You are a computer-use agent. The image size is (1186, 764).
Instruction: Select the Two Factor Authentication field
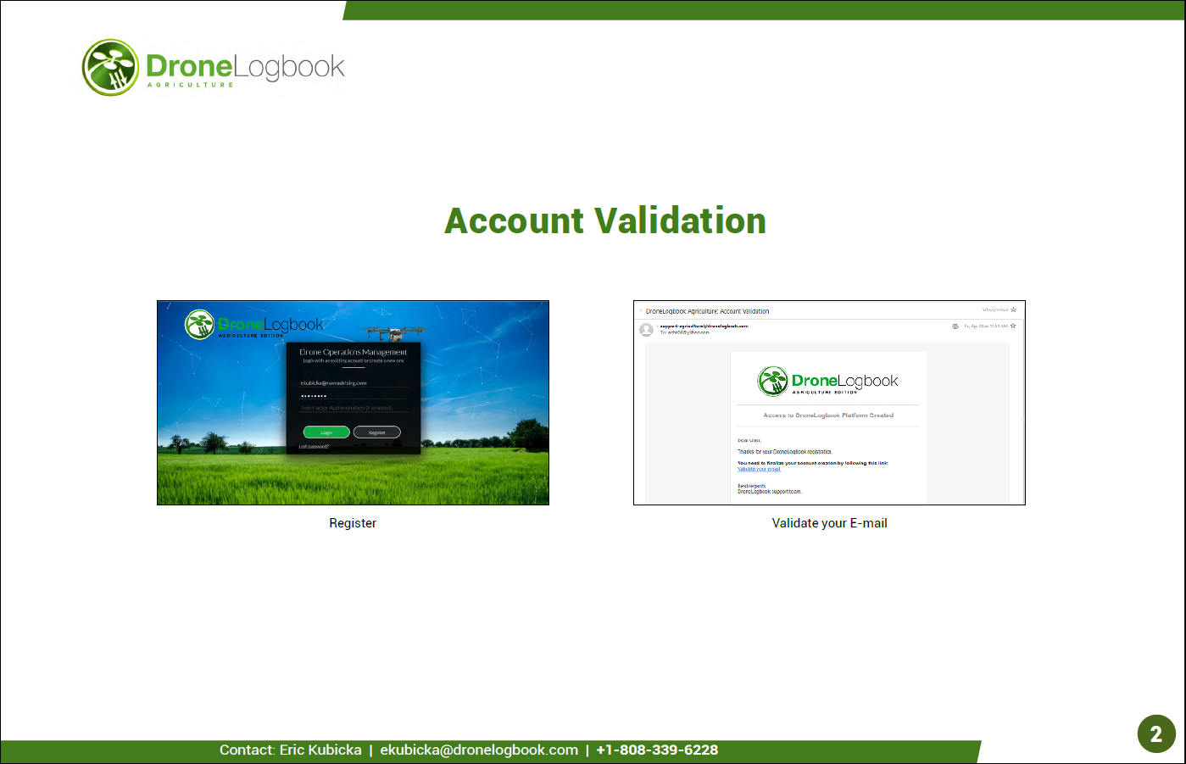pyautogui.click(x=354, y=408)
